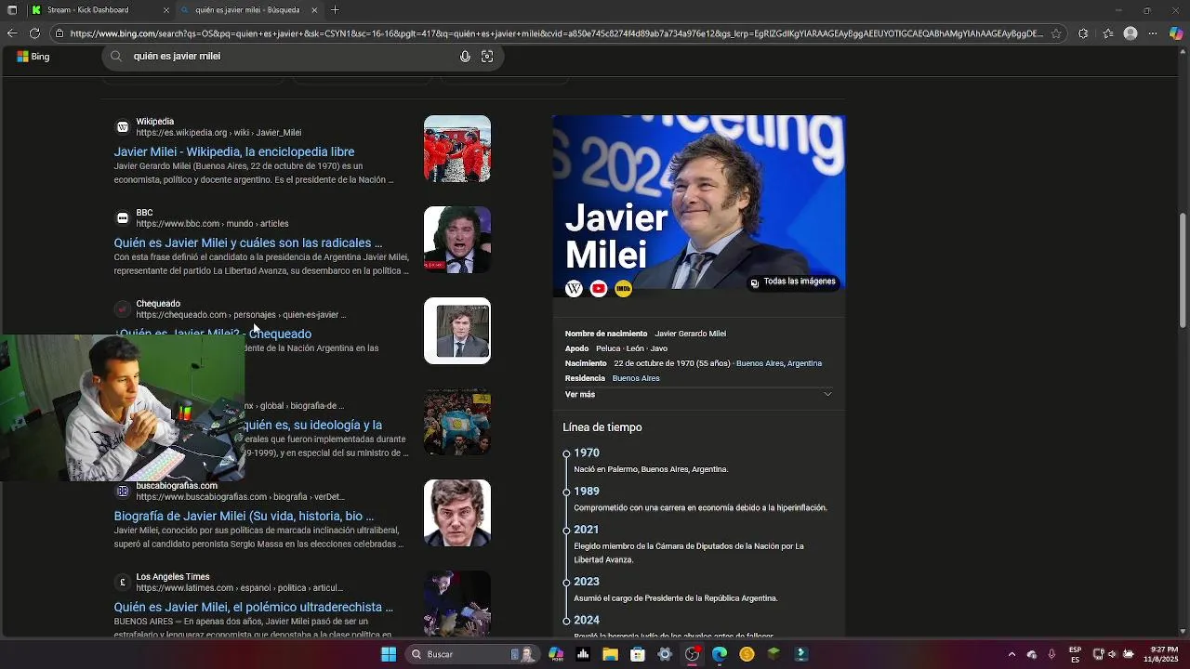Open Minecraft block icon in taskbar
This screenshot has height=669, width=1190.
tap(773, 654)
